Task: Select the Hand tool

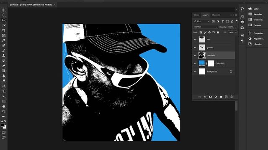Action: point(4,106)
